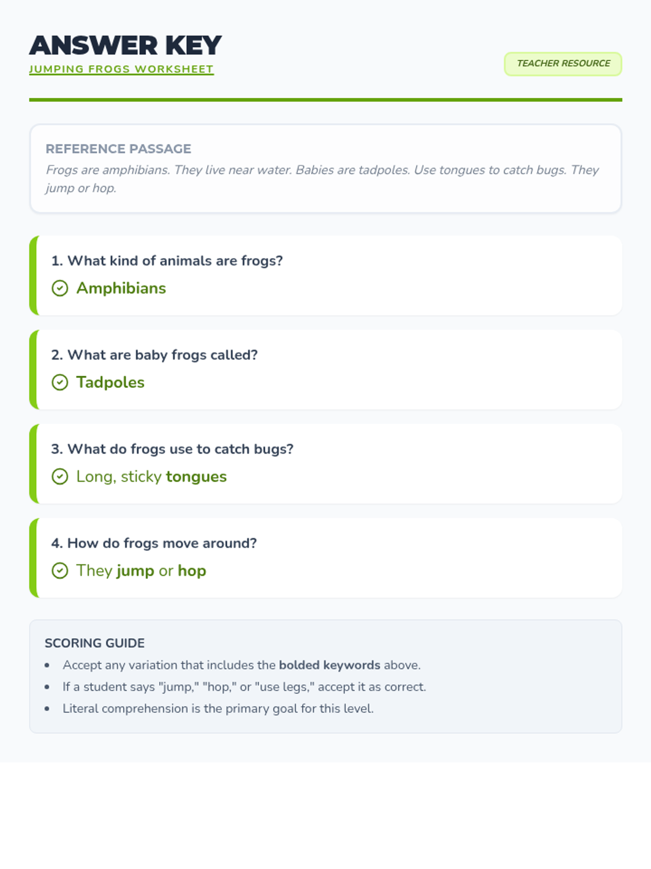
Task: Click the Teacher Resource badge
Action: click(x=563, y=64)
